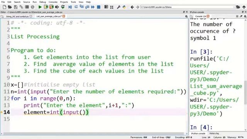The width and height of the screenshot is (247, 139).
Task: Run cell and advance icon
Action: coord(51,7)
